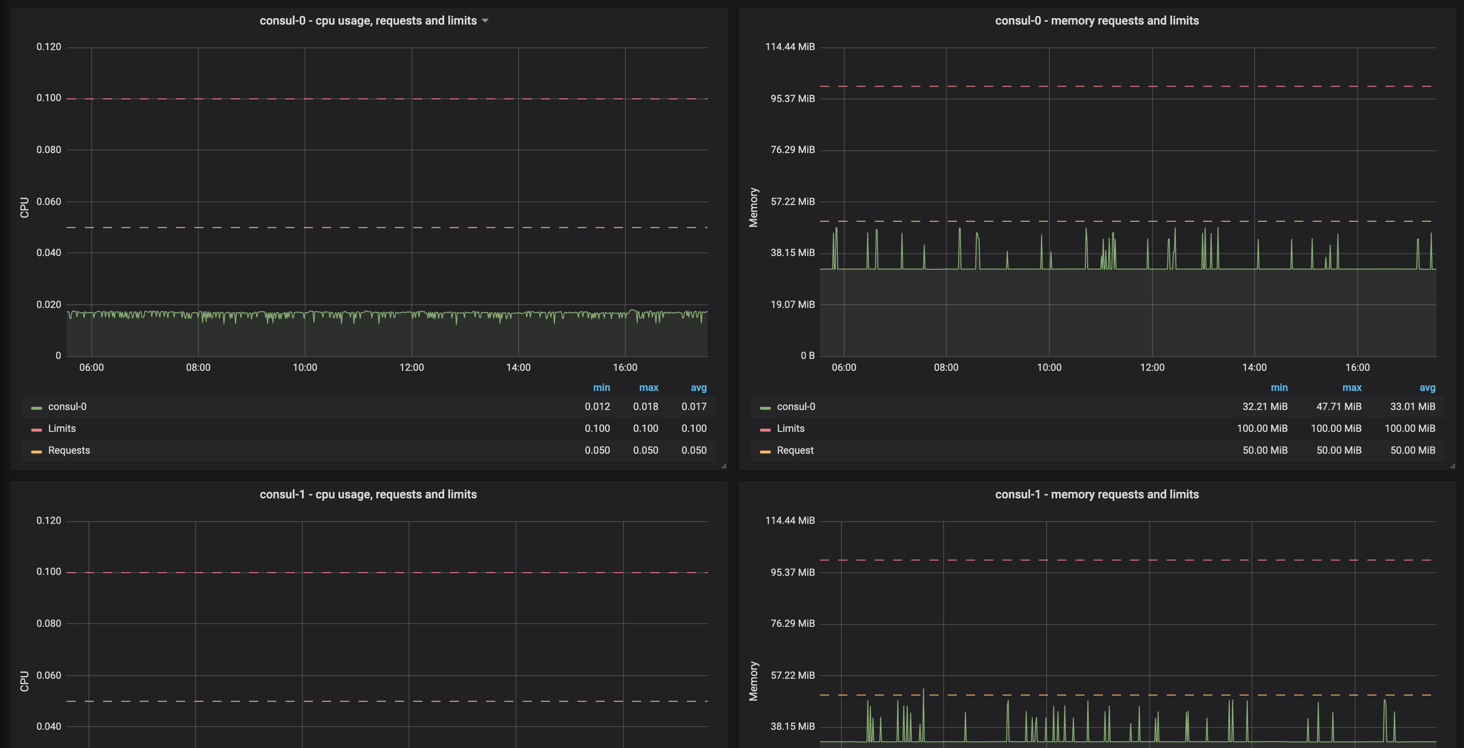Click the orange Request color swatch in memory legend
This screenshot has width=1464, height=748.
coord(765,452)
